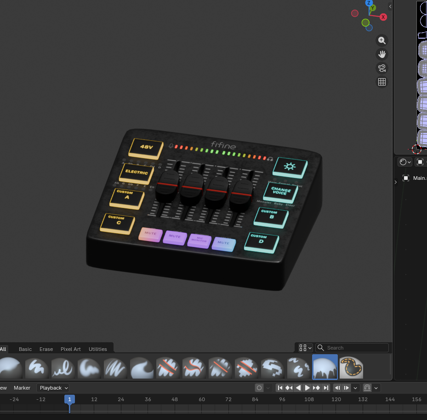This screenshot has width=427, height=420.
Task: Click the red X axis on the gizmo
Action: (383, 17)
